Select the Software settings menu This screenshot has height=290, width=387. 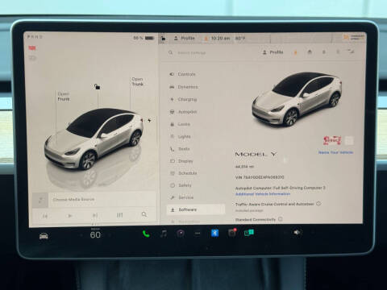[196, 209]
